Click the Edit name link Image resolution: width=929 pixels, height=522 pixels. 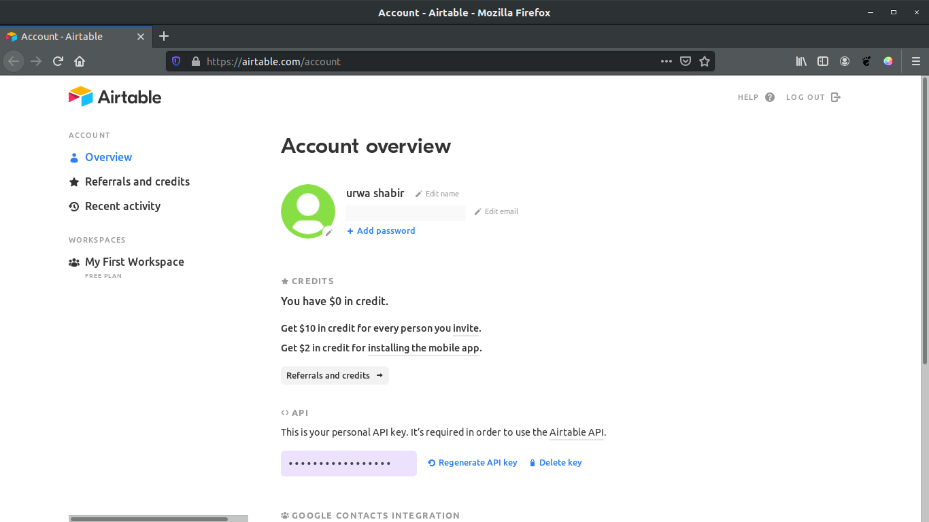[437, 194]
